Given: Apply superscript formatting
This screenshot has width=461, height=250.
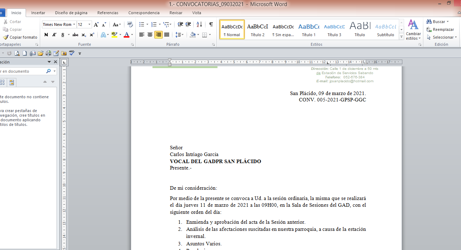Looking at the screenshot, I should 92,35.
